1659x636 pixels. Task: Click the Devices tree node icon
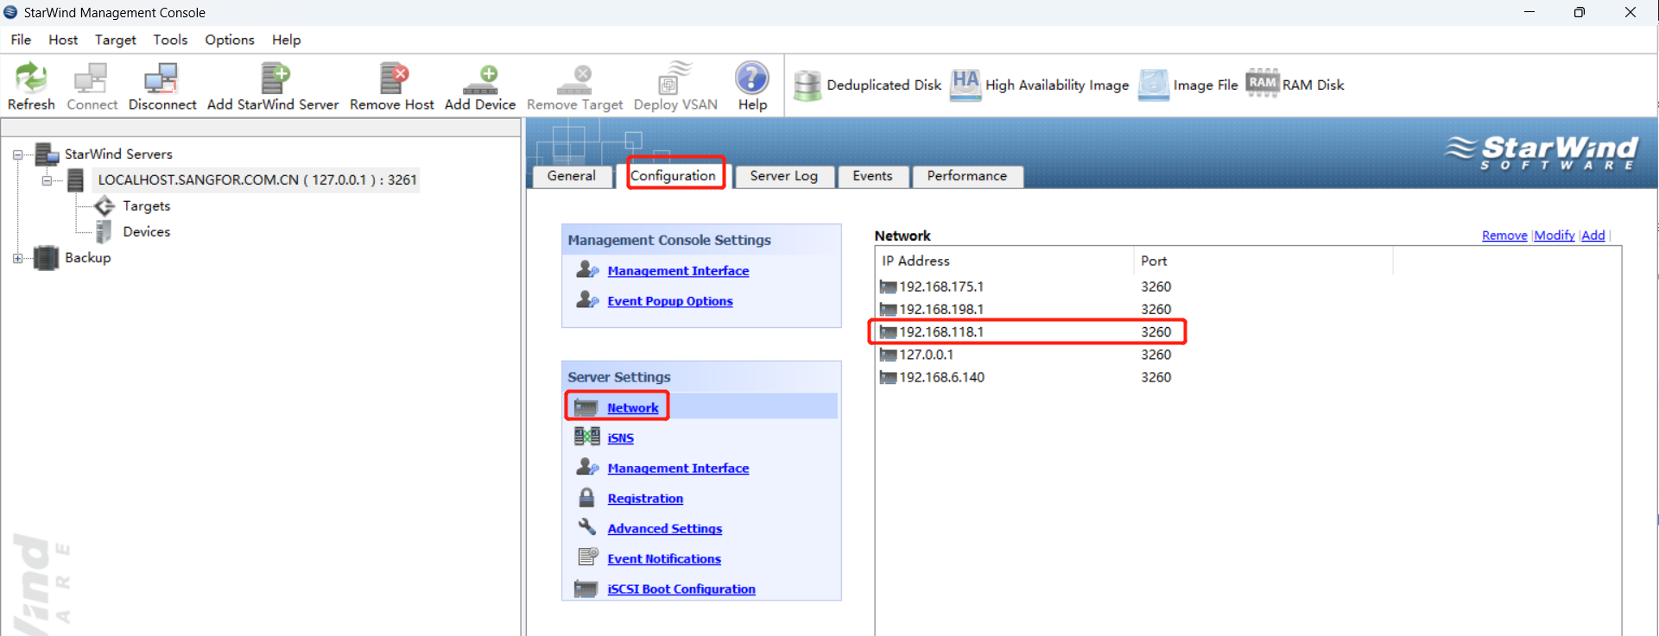click(104, 231)
